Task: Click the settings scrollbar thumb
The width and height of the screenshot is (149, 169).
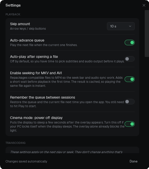Action: pos(147,33)
